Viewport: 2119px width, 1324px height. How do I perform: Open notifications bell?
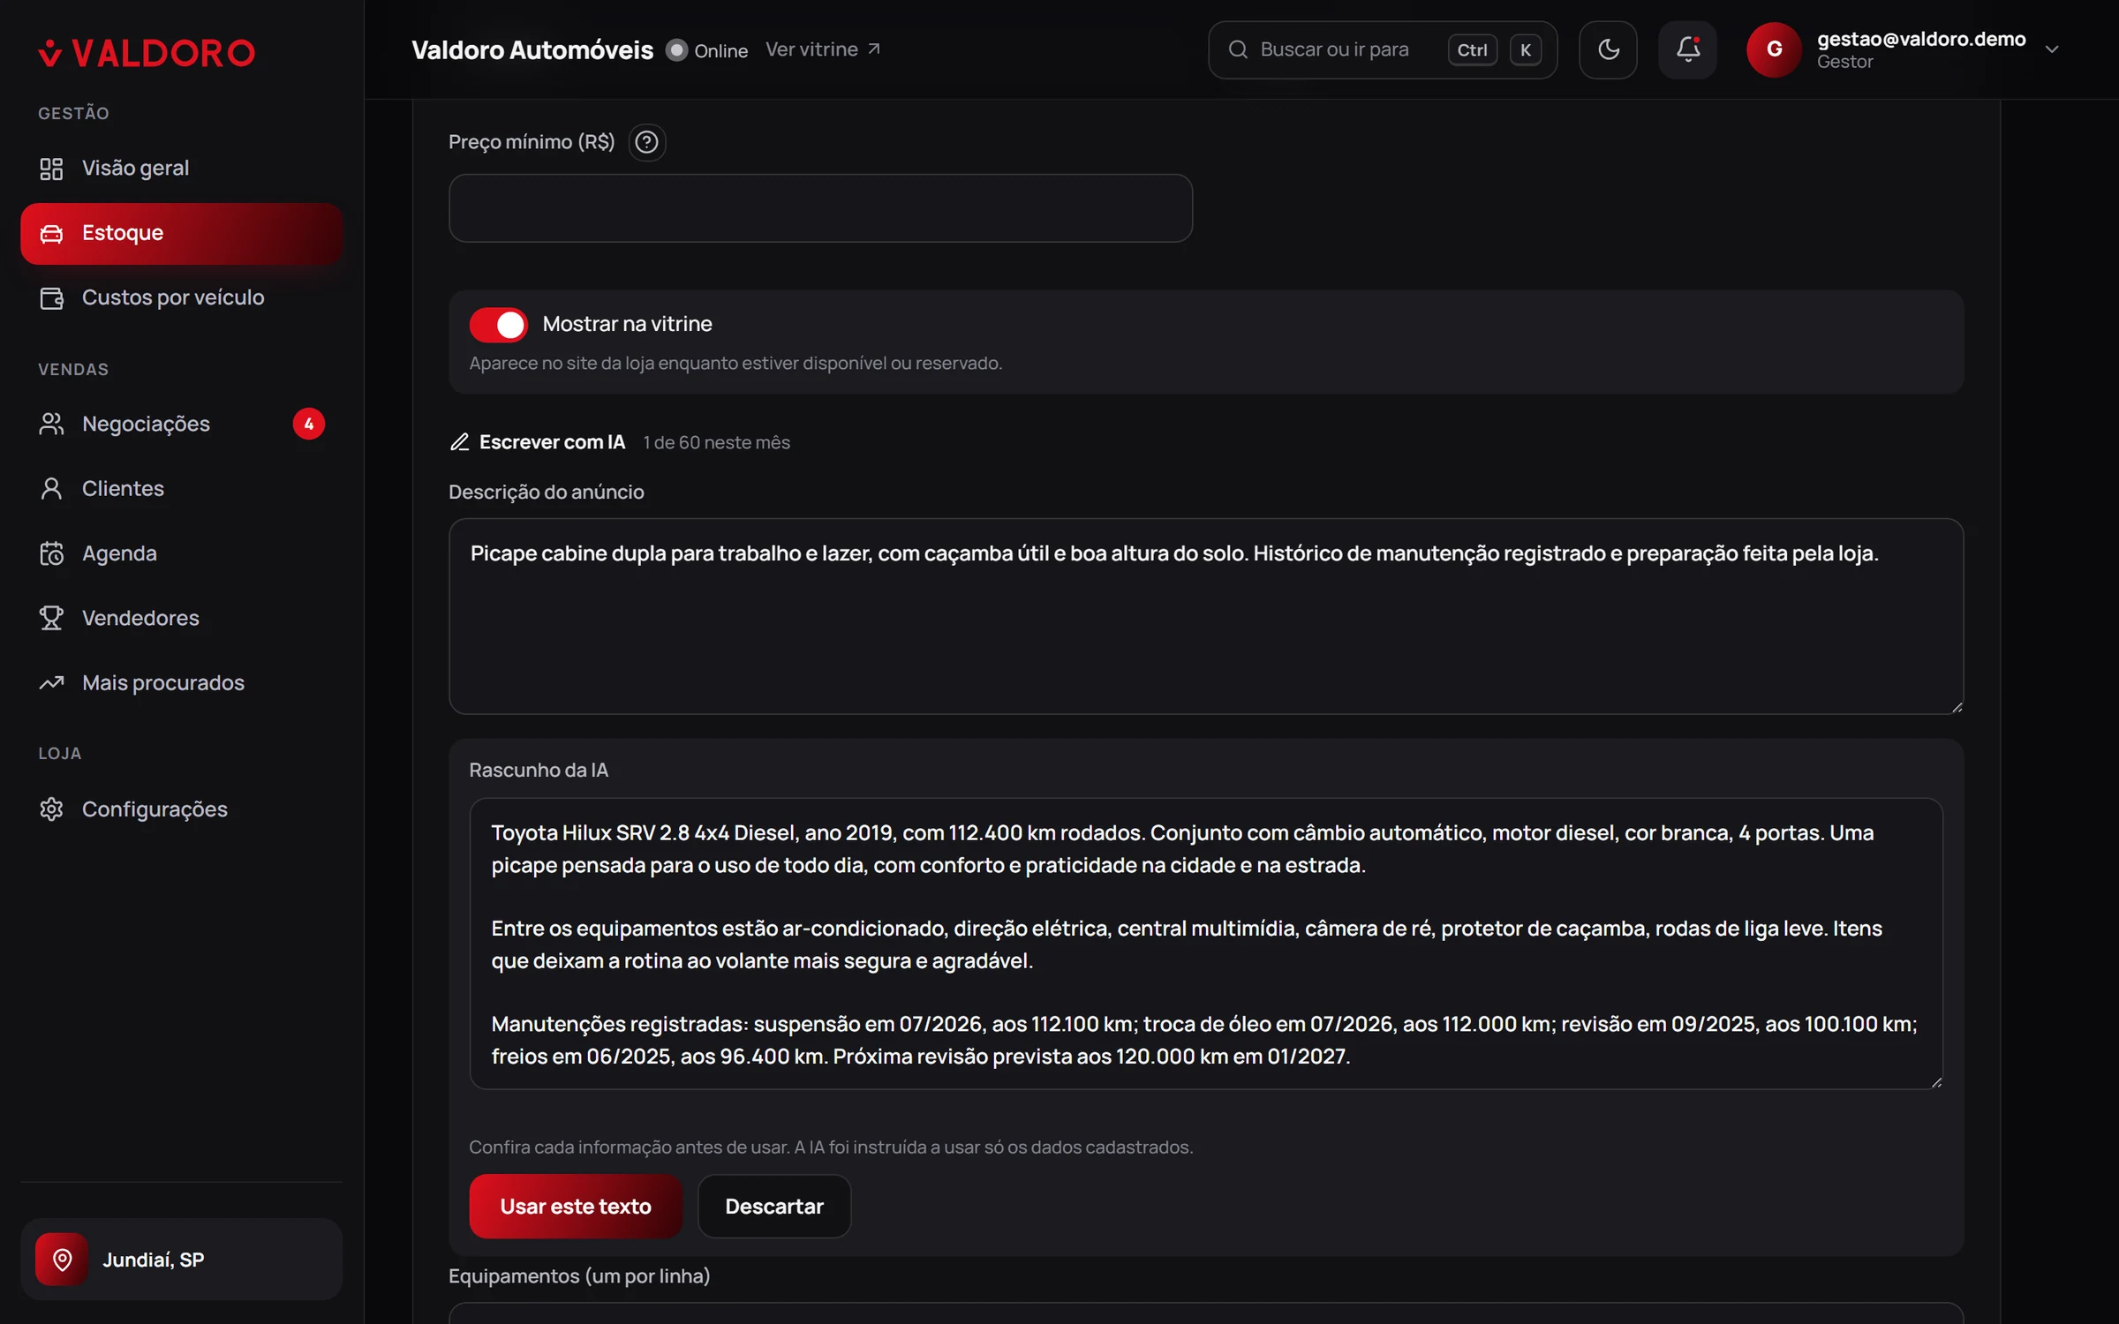click(x=1687, y=50)
